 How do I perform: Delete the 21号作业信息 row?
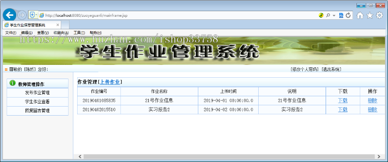372,101
